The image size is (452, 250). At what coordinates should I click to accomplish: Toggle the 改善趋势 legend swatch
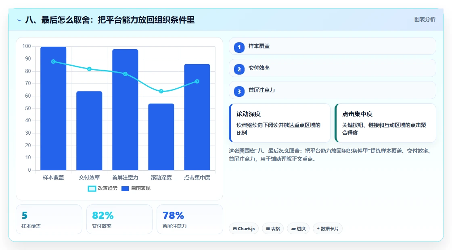[x=92, y=189]
